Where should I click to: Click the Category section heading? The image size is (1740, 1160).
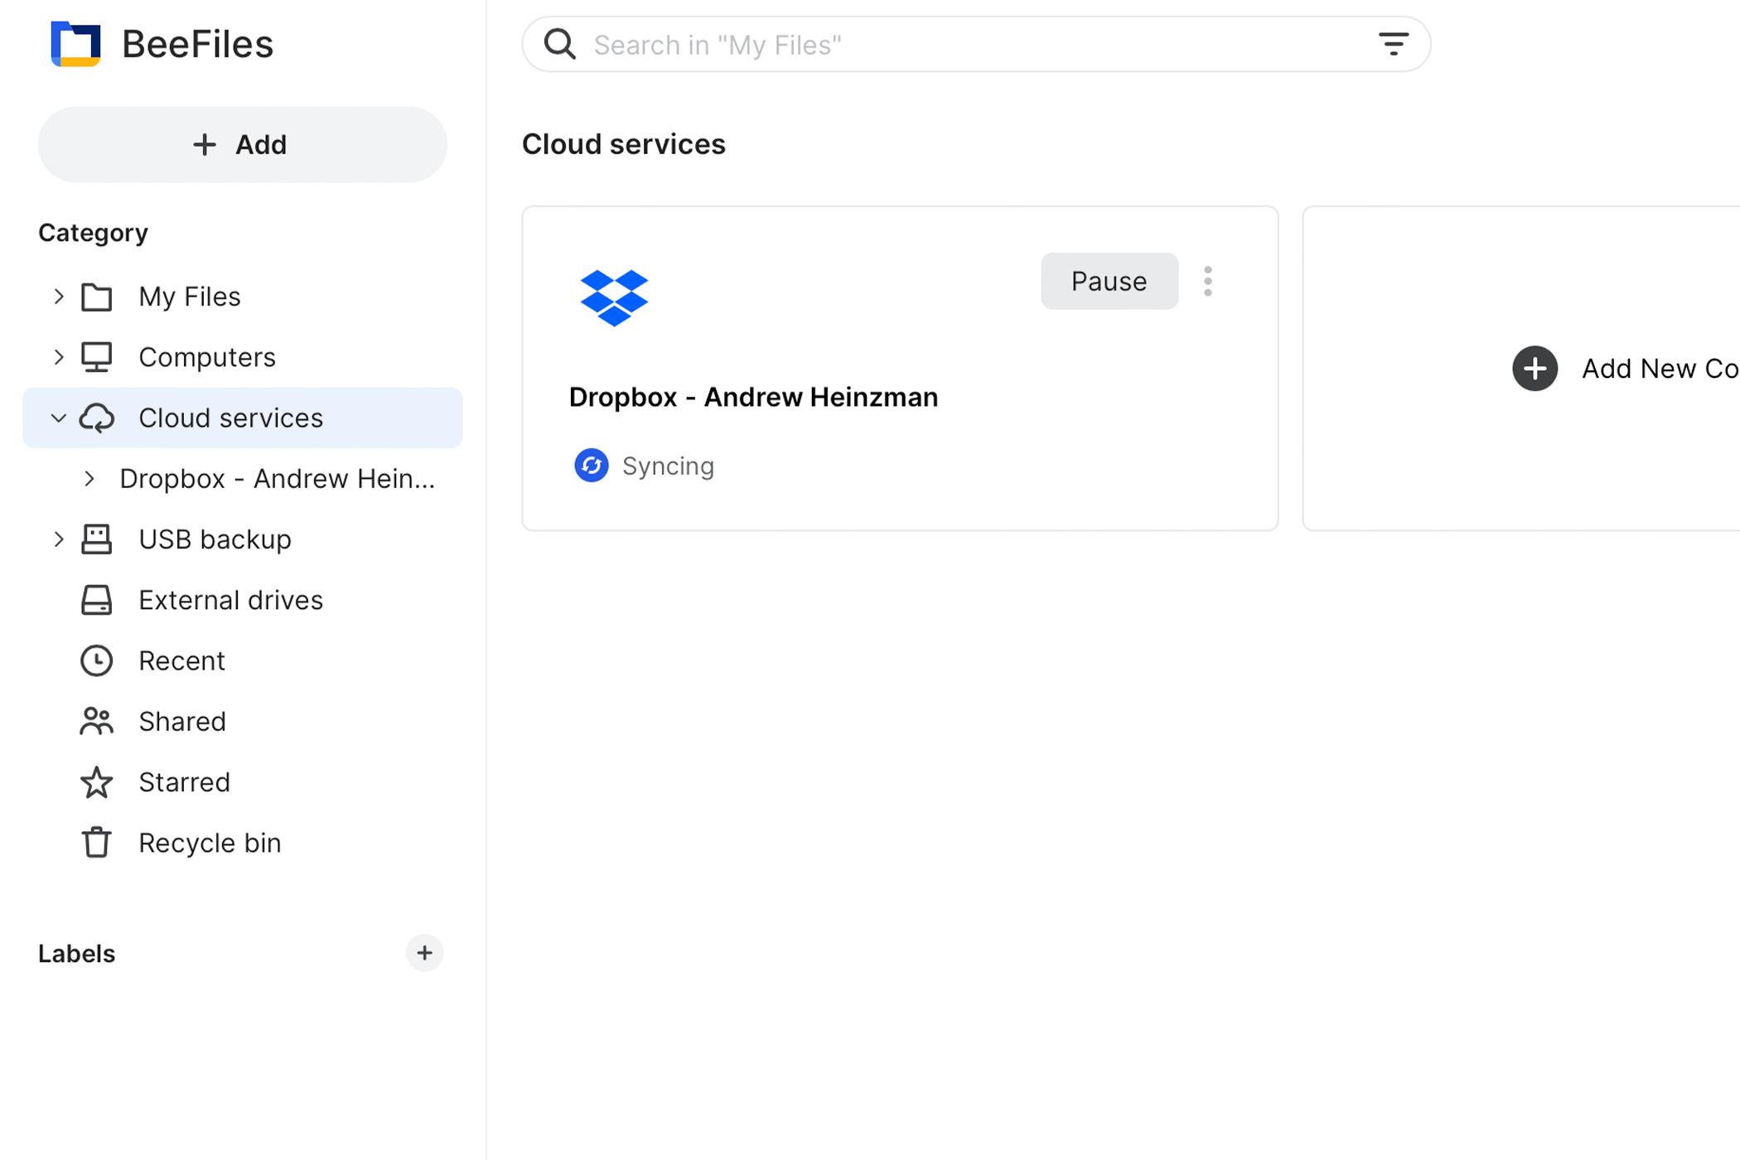(x=93, y=233)
